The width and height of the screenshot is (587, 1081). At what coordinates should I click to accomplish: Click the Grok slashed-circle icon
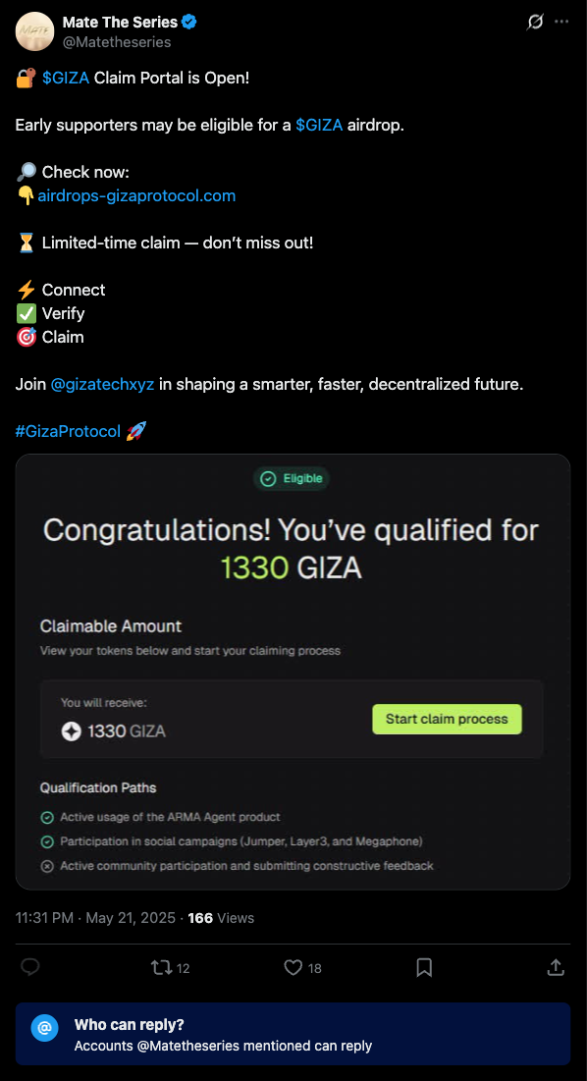(535, 22)
